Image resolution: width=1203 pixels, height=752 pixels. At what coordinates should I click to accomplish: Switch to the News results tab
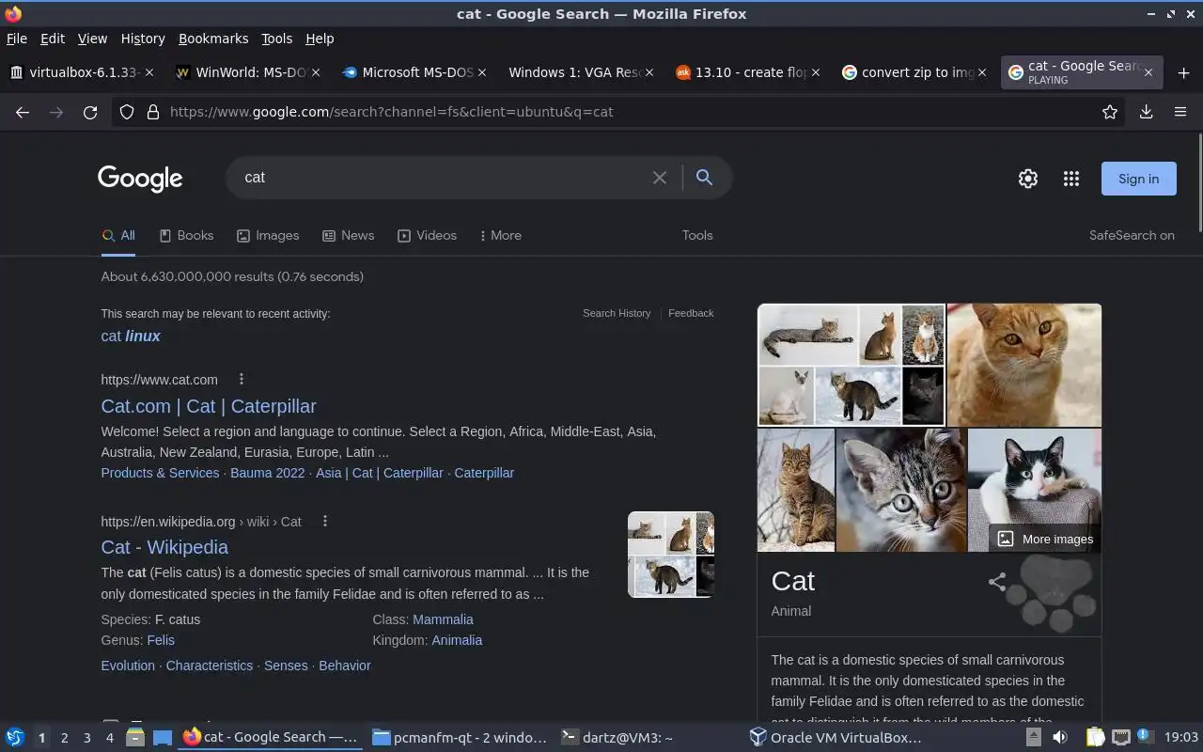tap(349, 236)
